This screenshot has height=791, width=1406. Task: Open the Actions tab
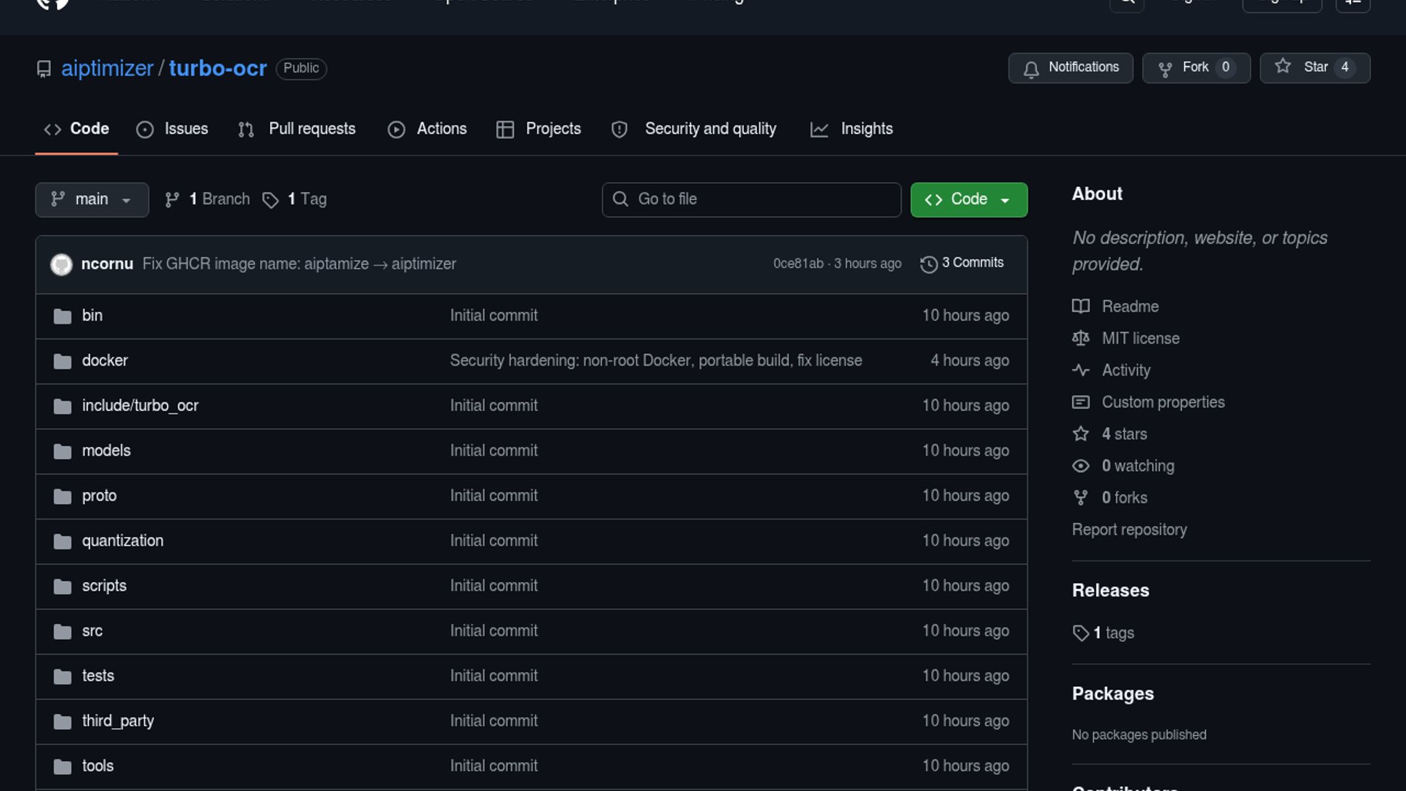[x=427, y=129]
